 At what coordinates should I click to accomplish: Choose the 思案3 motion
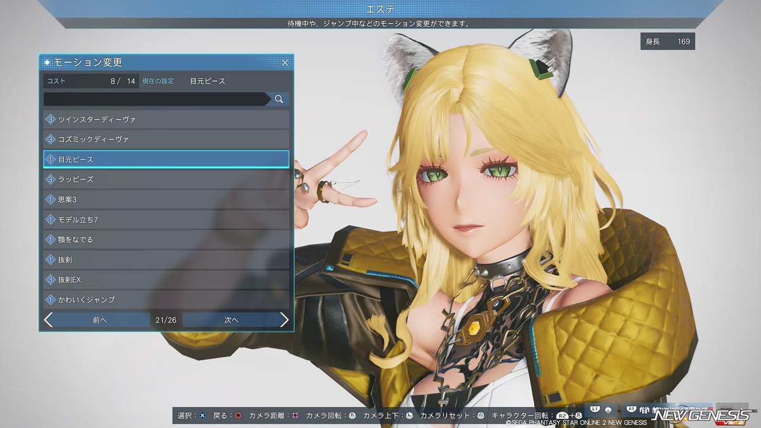pos(166,199)
